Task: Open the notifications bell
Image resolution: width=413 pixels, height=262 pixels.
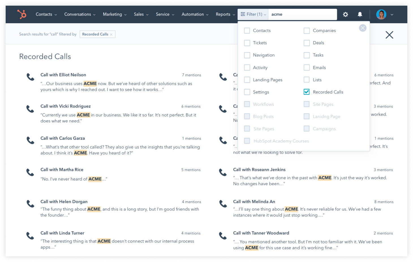Action: tap(360, 14)
